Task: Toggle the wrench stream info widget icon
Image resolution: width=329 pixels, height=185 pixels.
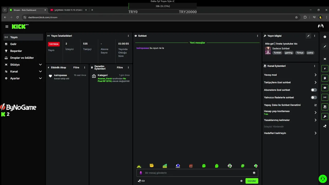Action: pos(325,116)
